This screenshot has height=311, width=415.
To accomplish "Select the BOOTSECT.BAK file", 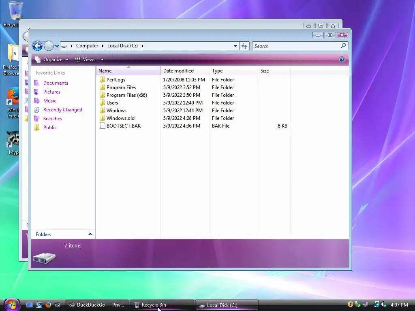I will click(x=124, y=126).
